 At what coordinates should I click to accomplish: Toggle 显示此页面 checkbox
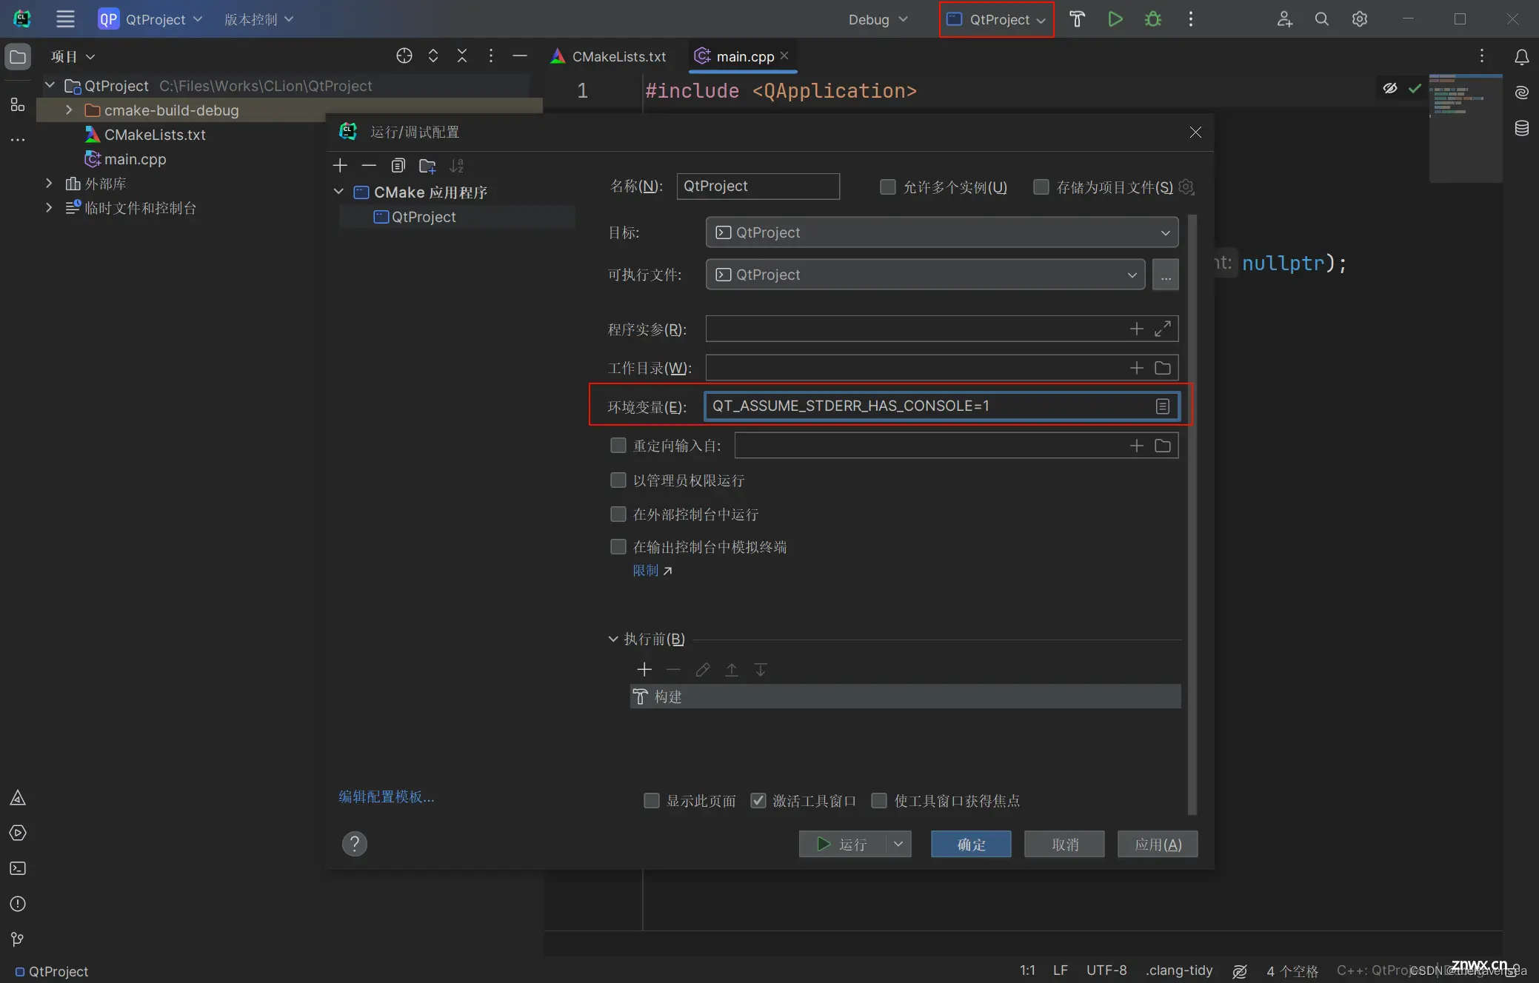tap(651, 800)
